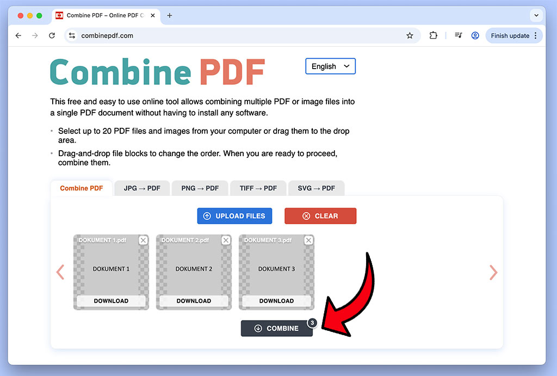557x376 pixels.
Task: Switch to the JPG → PDF tab
Action: 142,188
